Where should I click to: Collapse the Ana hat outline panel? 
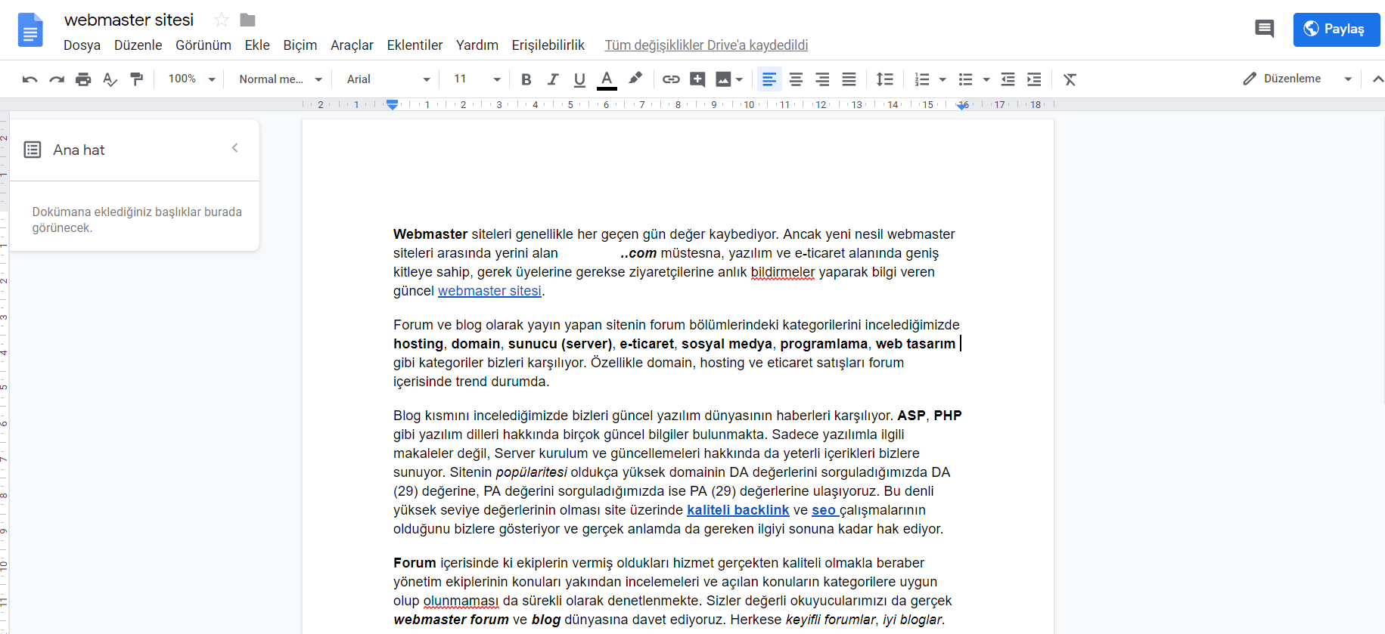pyautogui.click(x=235, y=148)
